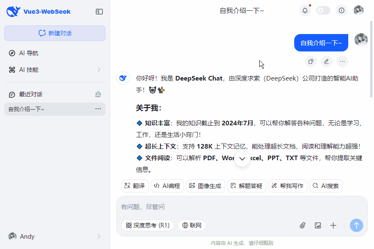The image size is (374, 249).
Task: Start a new conversation with 新建对话
Action: tap(55, 33)
